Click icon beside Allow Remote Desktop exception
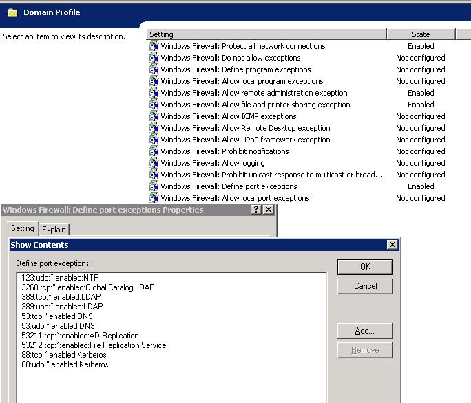 tap(154, 128)
